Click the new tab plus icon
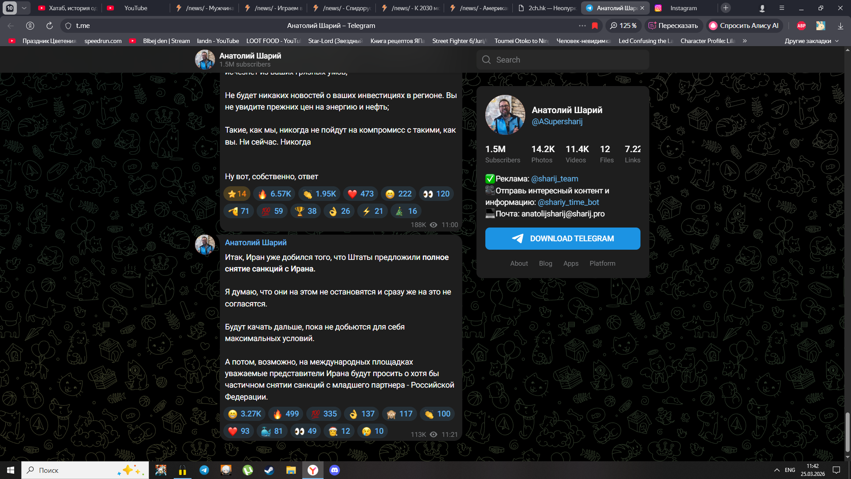851x479 pixels. (x=726, y=8)
